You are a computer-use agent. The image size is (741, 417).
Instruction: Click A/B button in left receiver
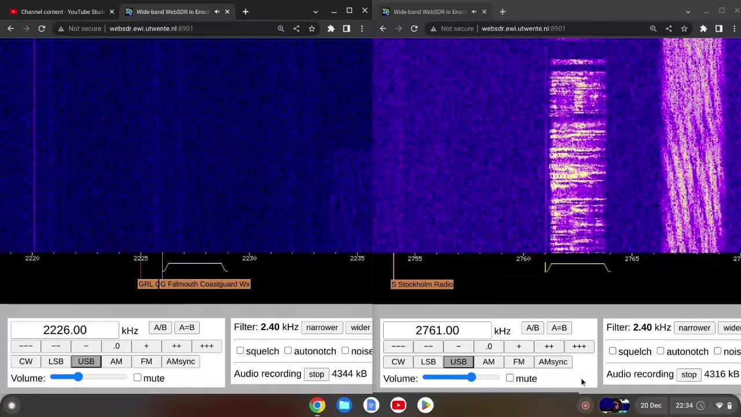click(160, 327)
